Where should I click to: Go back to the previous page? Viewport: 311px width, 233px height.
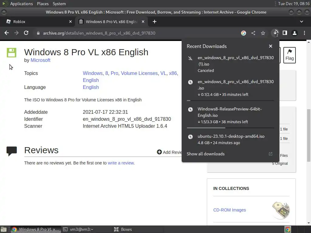(x=7, y=33)
